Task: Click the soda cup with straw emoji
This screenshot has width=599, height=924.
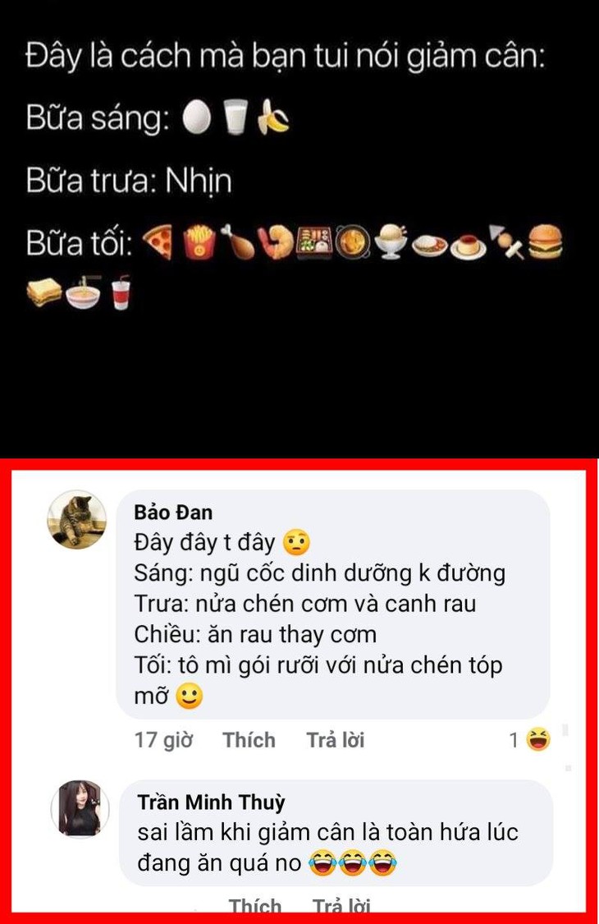Action: tap(121, 292)
